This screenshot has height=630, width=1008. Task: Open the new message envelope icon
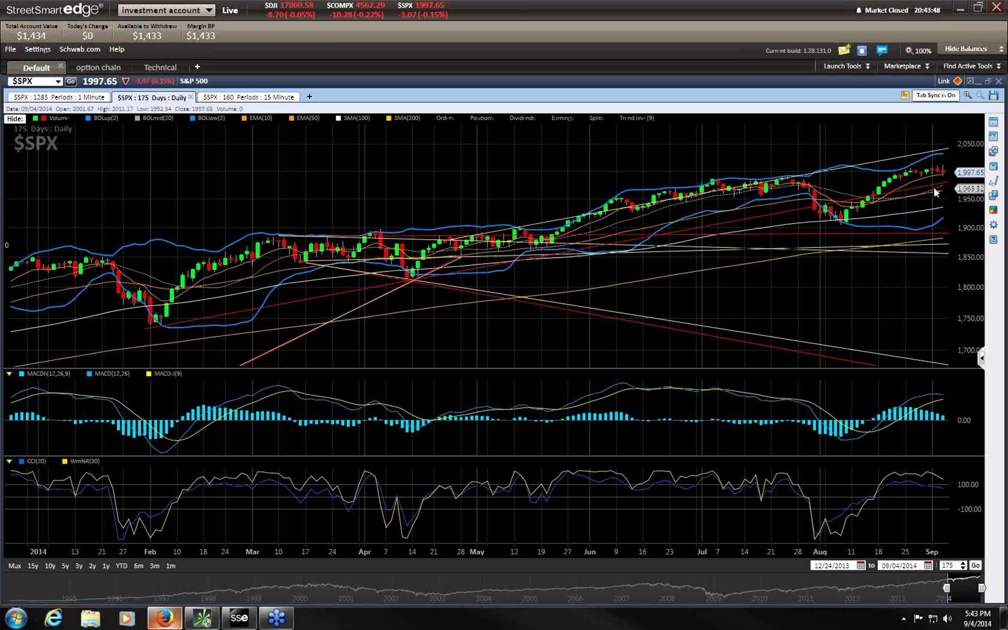coord(844,50)
